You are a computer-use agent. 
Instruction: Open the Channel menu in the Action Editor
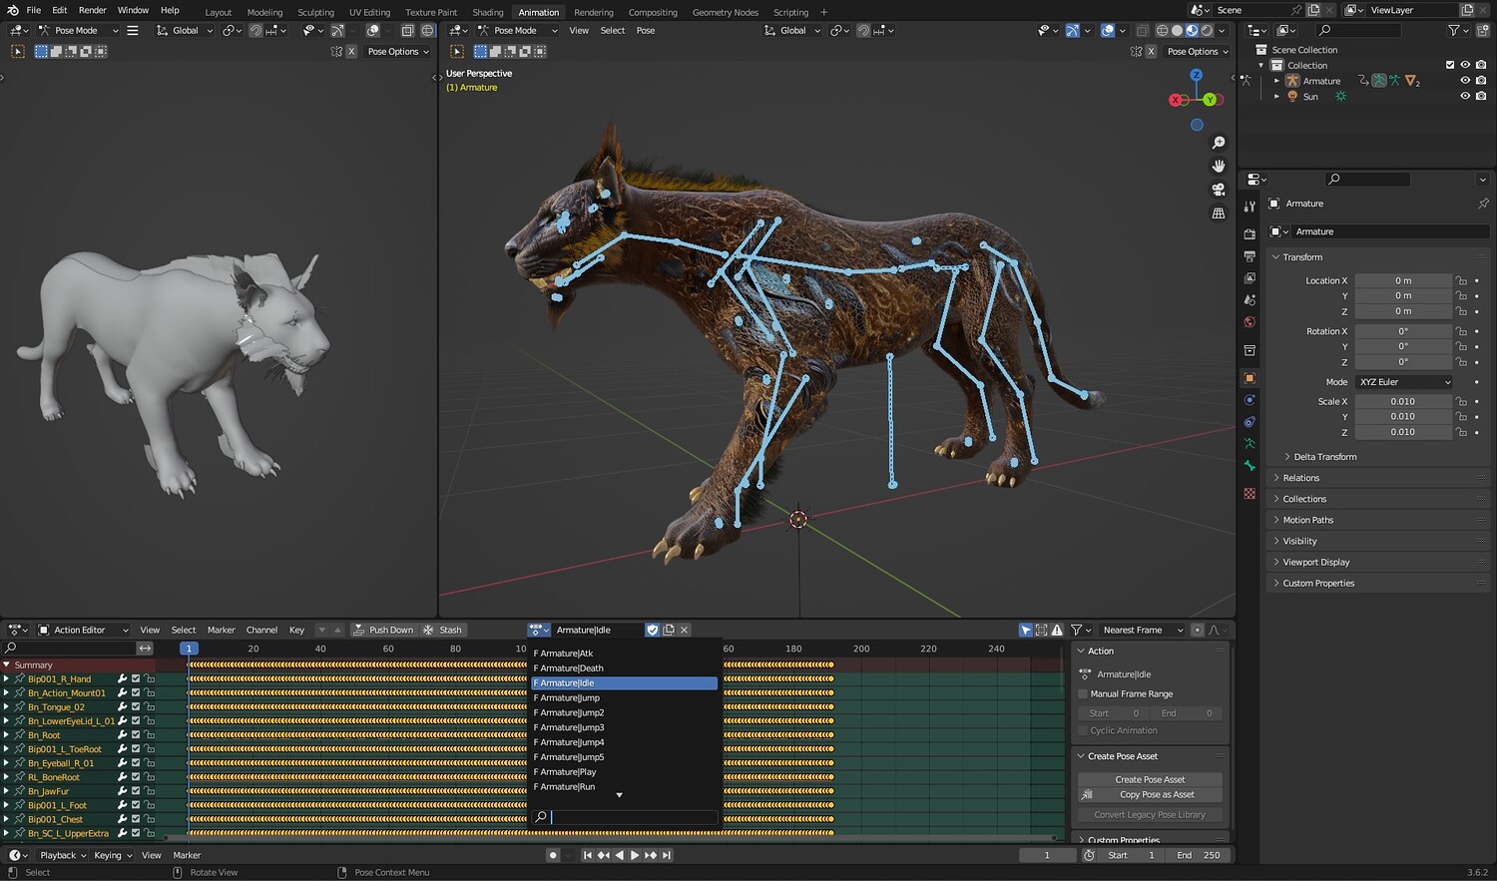coord(261,630)
